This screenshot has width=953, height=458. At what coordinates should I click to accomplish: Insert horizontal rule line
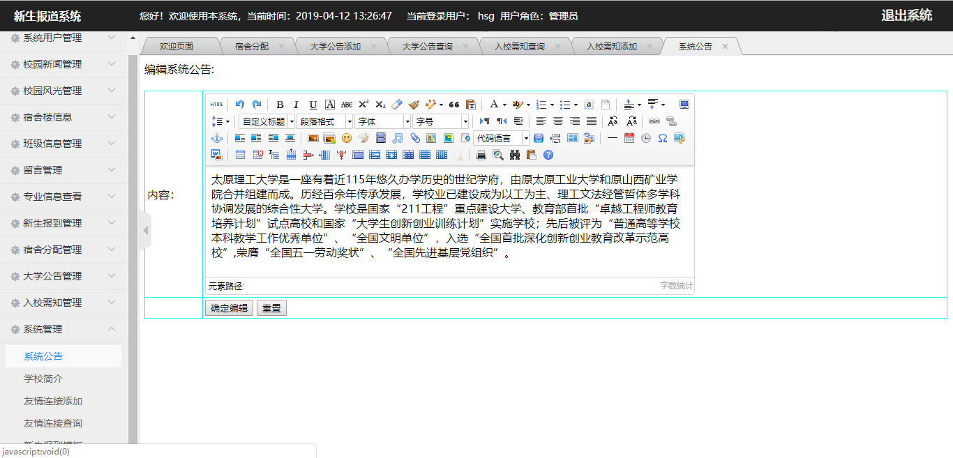(x=613, y=138)
